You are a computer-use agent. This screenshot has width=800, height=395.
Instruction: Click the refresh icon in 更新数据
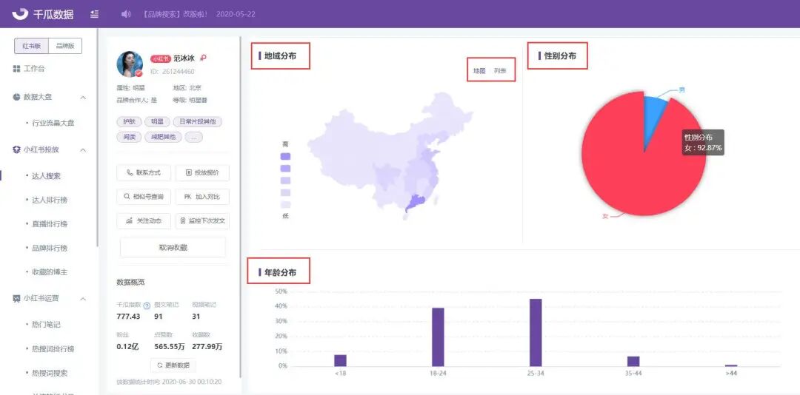point(160,365)
